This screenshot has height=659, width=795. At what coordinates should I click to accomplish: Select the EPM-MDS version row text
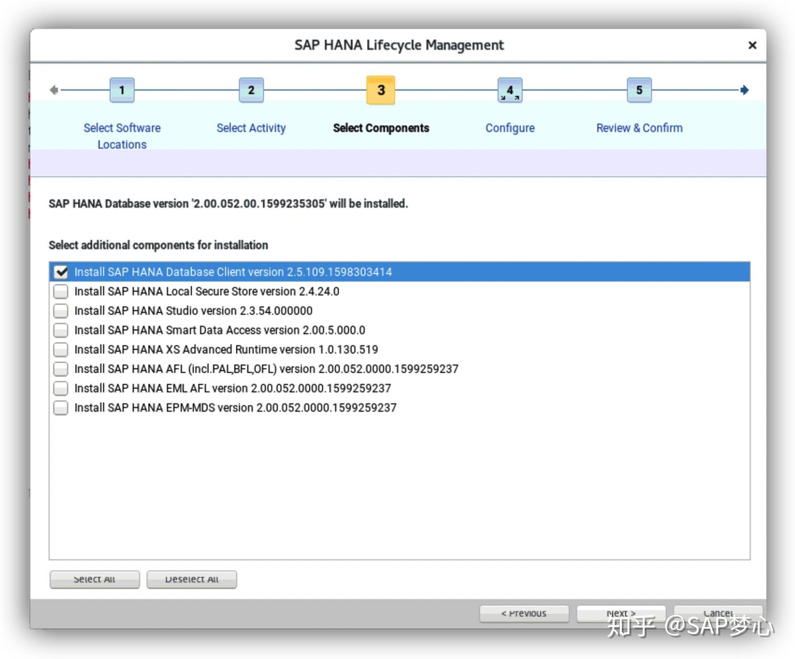pyautogui.click(x=235, y=408)
